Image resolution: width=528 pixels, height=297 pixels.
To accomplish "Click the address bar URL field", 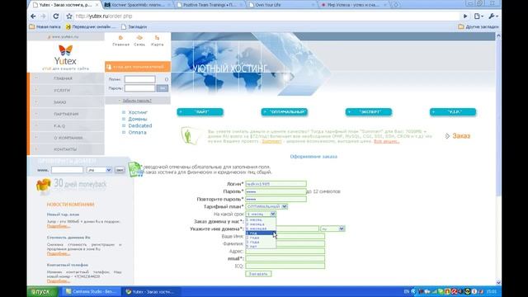I will (x=266, y=16).
